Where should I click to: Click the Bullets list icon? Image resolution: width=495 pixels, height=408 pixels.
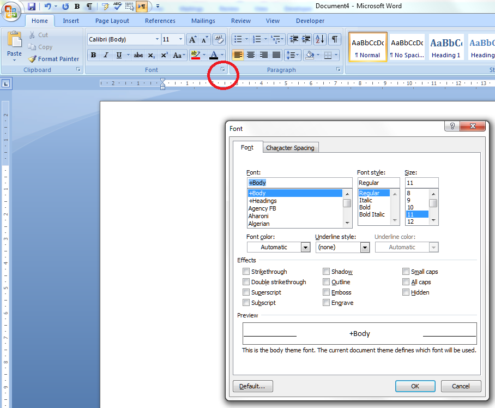pyautogui.click(x=237, y=39)
